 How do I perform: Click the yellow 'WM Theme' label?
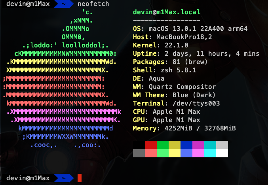click(149, 95)
